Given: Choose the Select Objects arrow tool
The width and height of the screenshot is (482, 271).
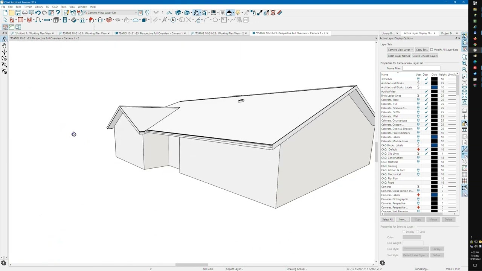Looking at the screenshot, I should coord(5,20).
